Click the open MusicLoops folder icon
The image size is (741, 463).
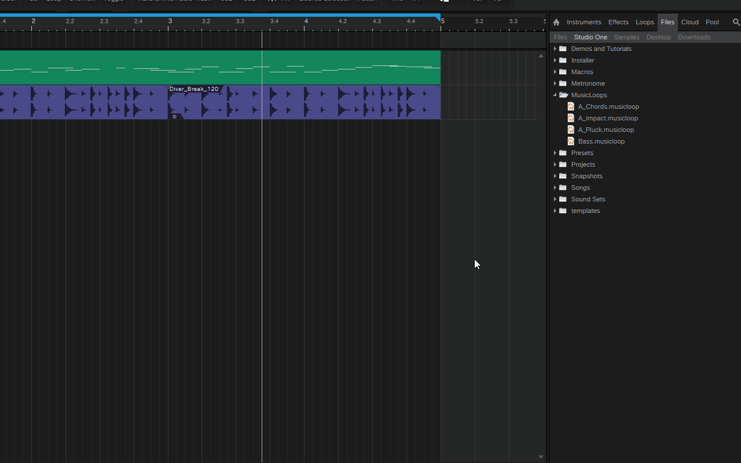click(563, 95)
